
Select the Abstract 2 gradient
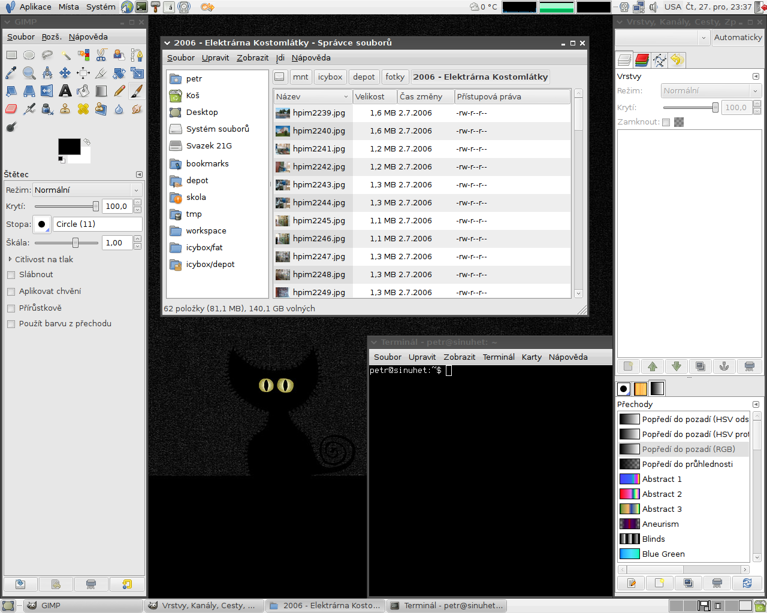683,494
